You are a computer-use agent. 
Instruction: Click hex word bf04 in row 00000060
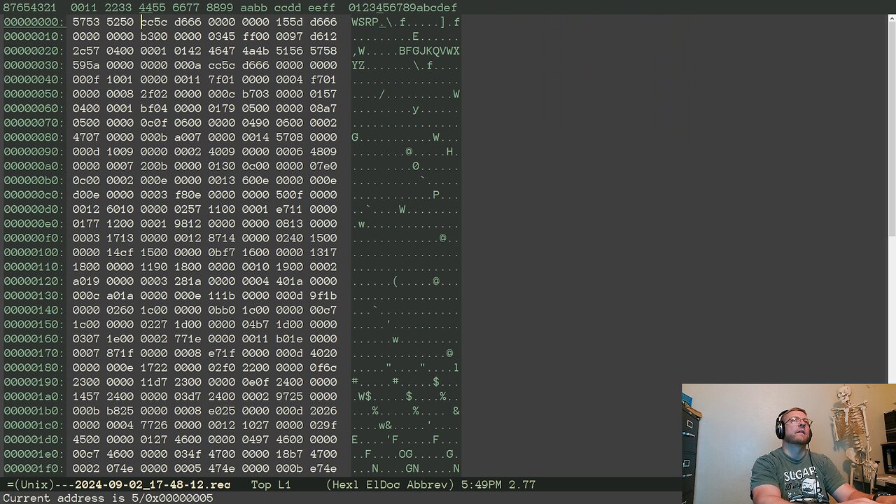[154, 108]
